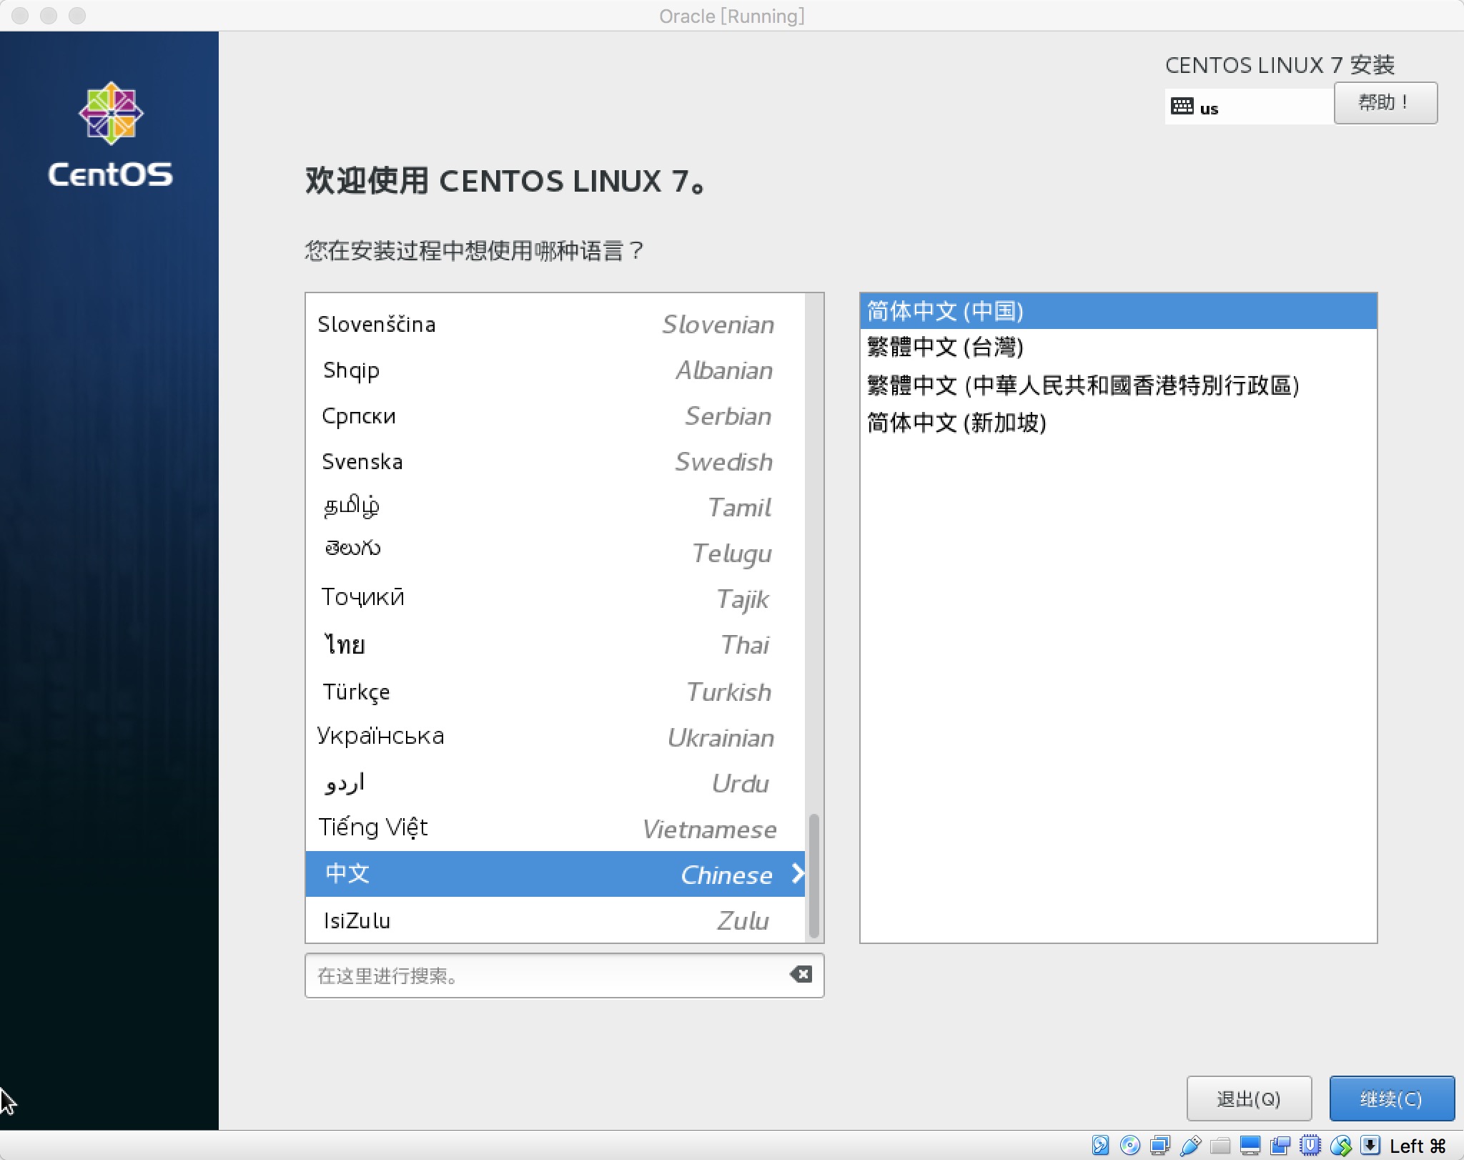Image resolution: width=1464 pixels, height=1160 pixels.
Task: Click the hard disk activity icon
Action: (1100, 1145)
